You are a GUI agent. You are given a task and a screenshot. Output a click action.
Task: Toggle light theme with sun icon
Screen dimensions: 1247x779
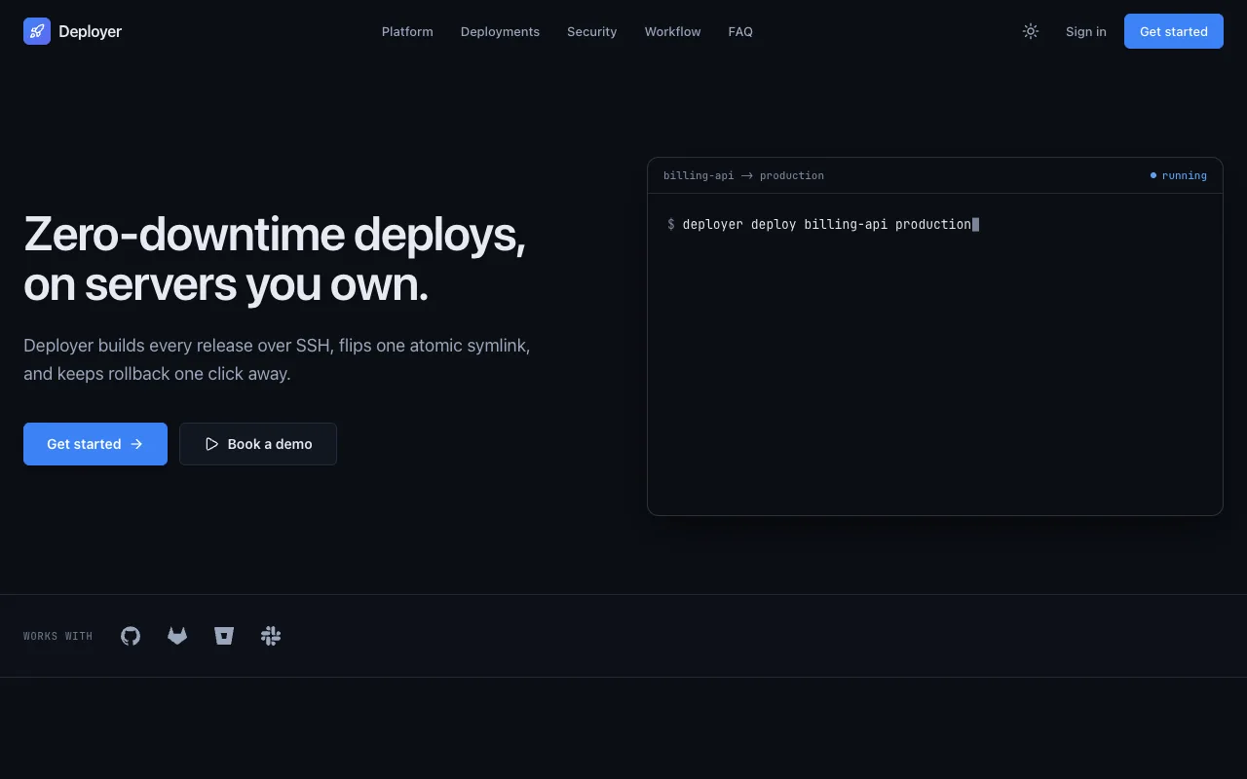pos(1031,31)
